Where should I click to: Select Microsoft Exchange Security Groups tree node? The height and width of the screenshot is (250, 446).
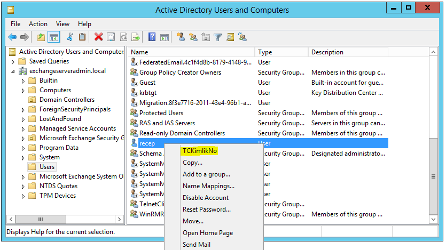click(x=82, y=138)
